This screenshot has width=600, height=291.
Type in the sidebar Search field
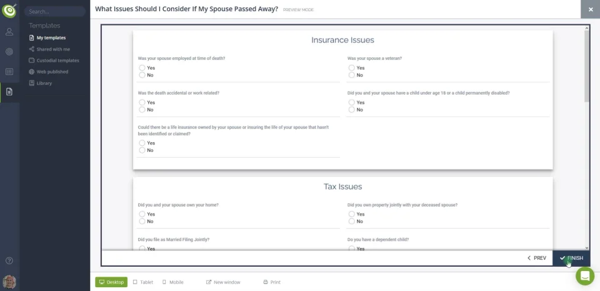tap(55, 11)
